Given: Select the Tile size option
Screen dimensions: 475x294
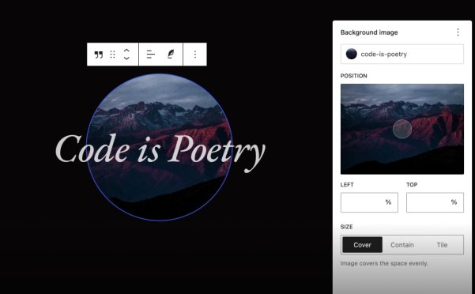Looking at the screenshot, I should point(442,245).
